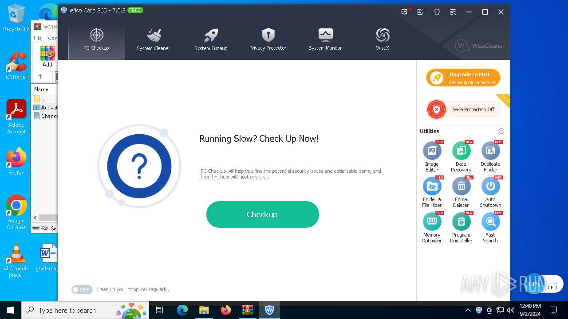
Task: Click Name column header in WinRAR
Action: coord(41,89)
